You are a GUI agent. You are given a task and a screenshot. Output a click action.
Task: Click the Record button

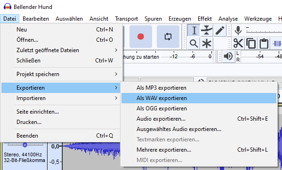pos(141,37)
